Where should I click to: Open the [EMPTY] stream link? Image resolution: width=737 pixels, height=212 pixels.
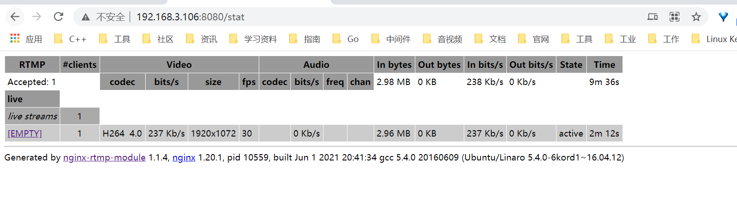(x=25, y=133)
